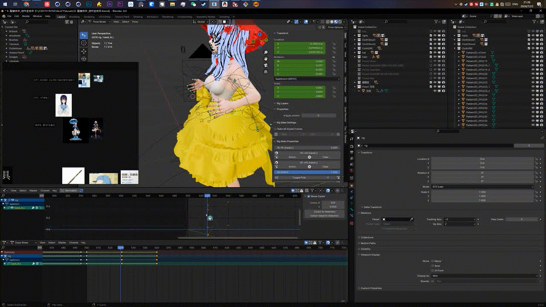Expand rigify collection in right outliner
This screenshot has width=546, height=307.
[x=456, y=35]
